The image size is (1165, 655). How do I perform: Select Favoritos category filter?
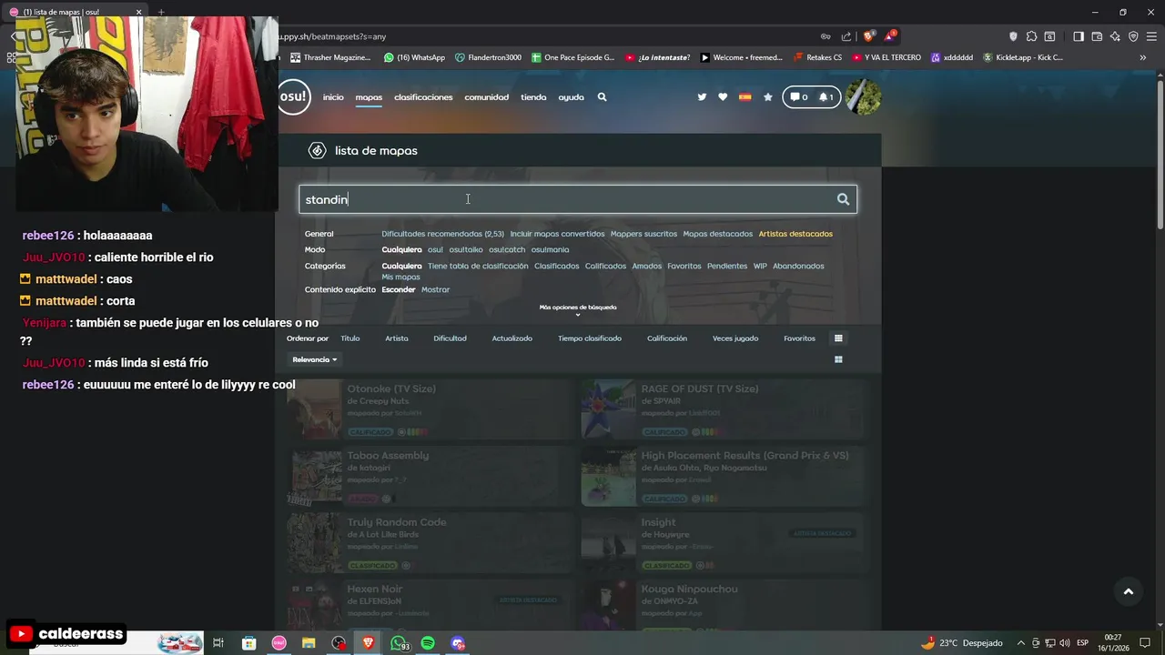684,267
